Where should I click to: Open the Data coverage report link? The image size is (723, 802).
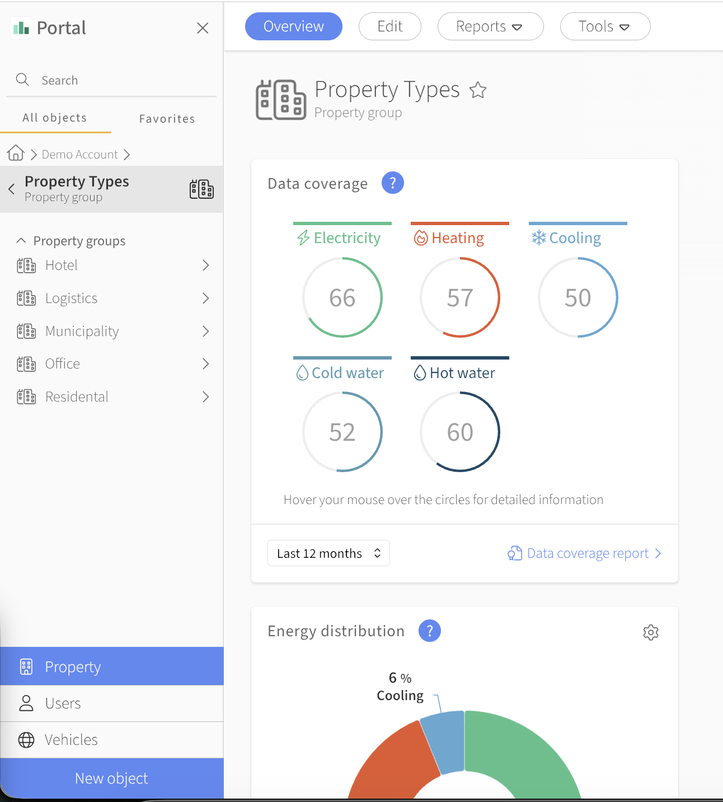[x=585, y=553]
